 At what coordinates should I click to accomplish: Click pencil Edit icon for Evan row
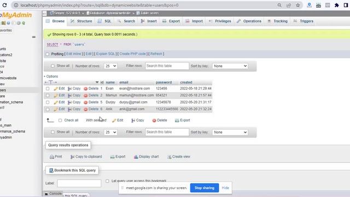56,89
